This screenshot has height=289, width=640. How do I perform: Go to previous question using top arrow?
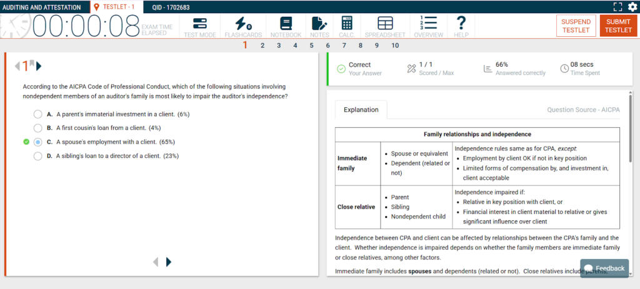17,65
